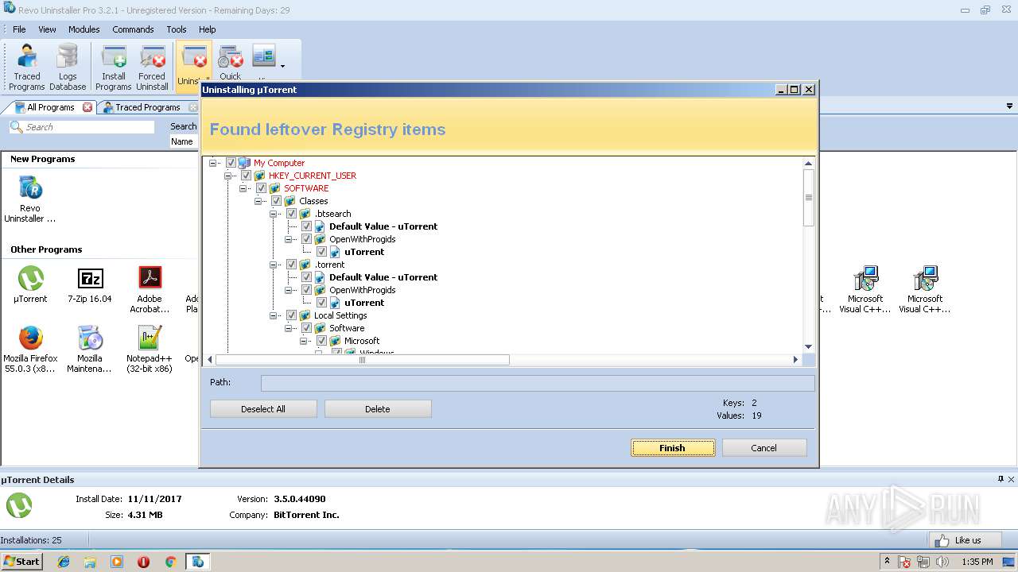Click Quick uninstall toolbar icon
Screen dimensions: 1018x572
pos(231,62)
